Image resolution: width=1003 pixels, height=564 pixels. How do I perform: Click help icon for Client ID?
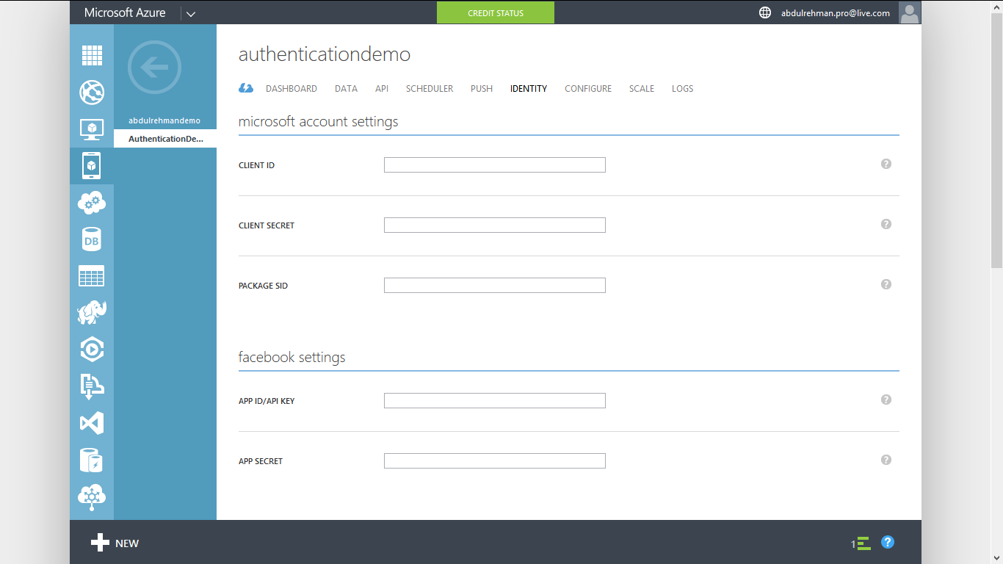point(886,164)
